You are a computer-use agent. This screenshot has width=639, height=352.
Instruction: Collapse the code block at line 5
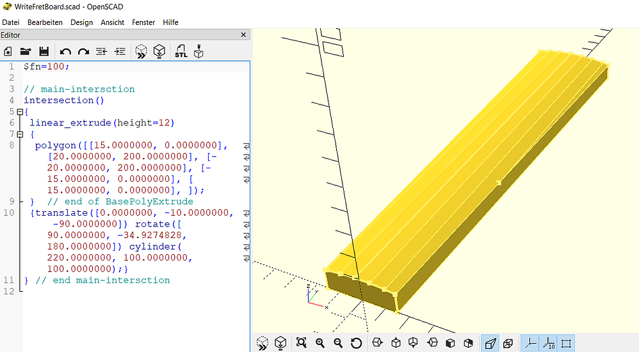(x=19, y=111)
